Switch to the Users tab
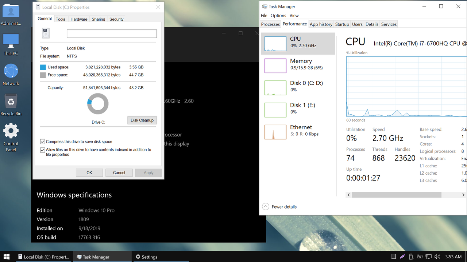Viewport: 467px width, 262px height. click(357, 24)
